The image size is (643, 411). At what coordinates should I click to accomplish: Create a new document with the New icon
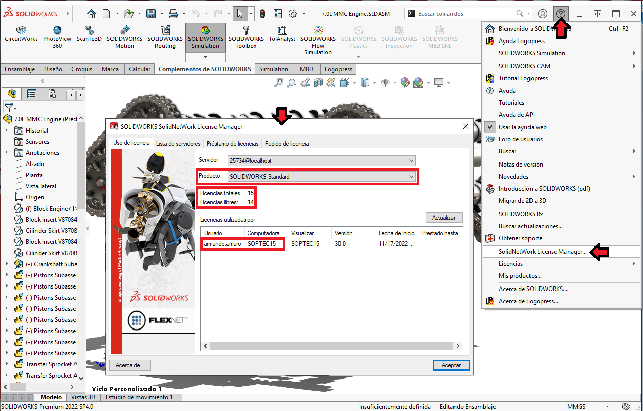tap(106, 14)
